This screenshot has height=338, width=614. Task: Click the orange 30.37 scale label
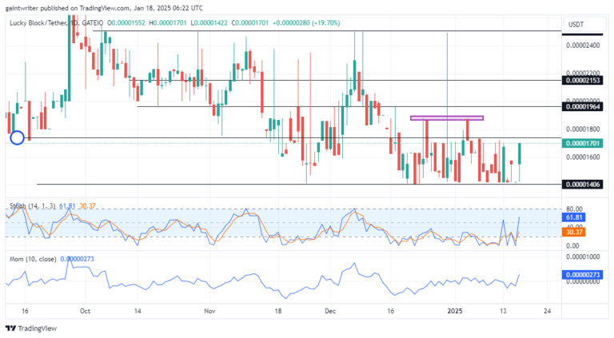point(574,232)
